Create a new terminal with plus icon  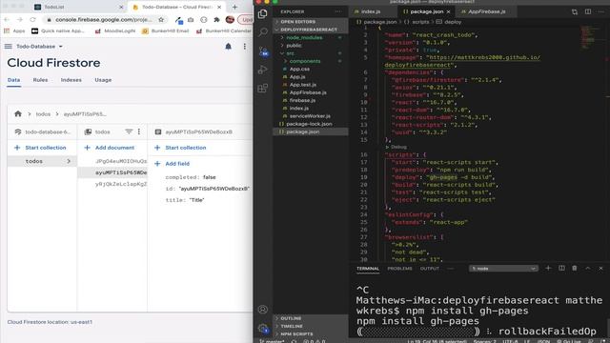pyautogui.click(x=548, y=269)
